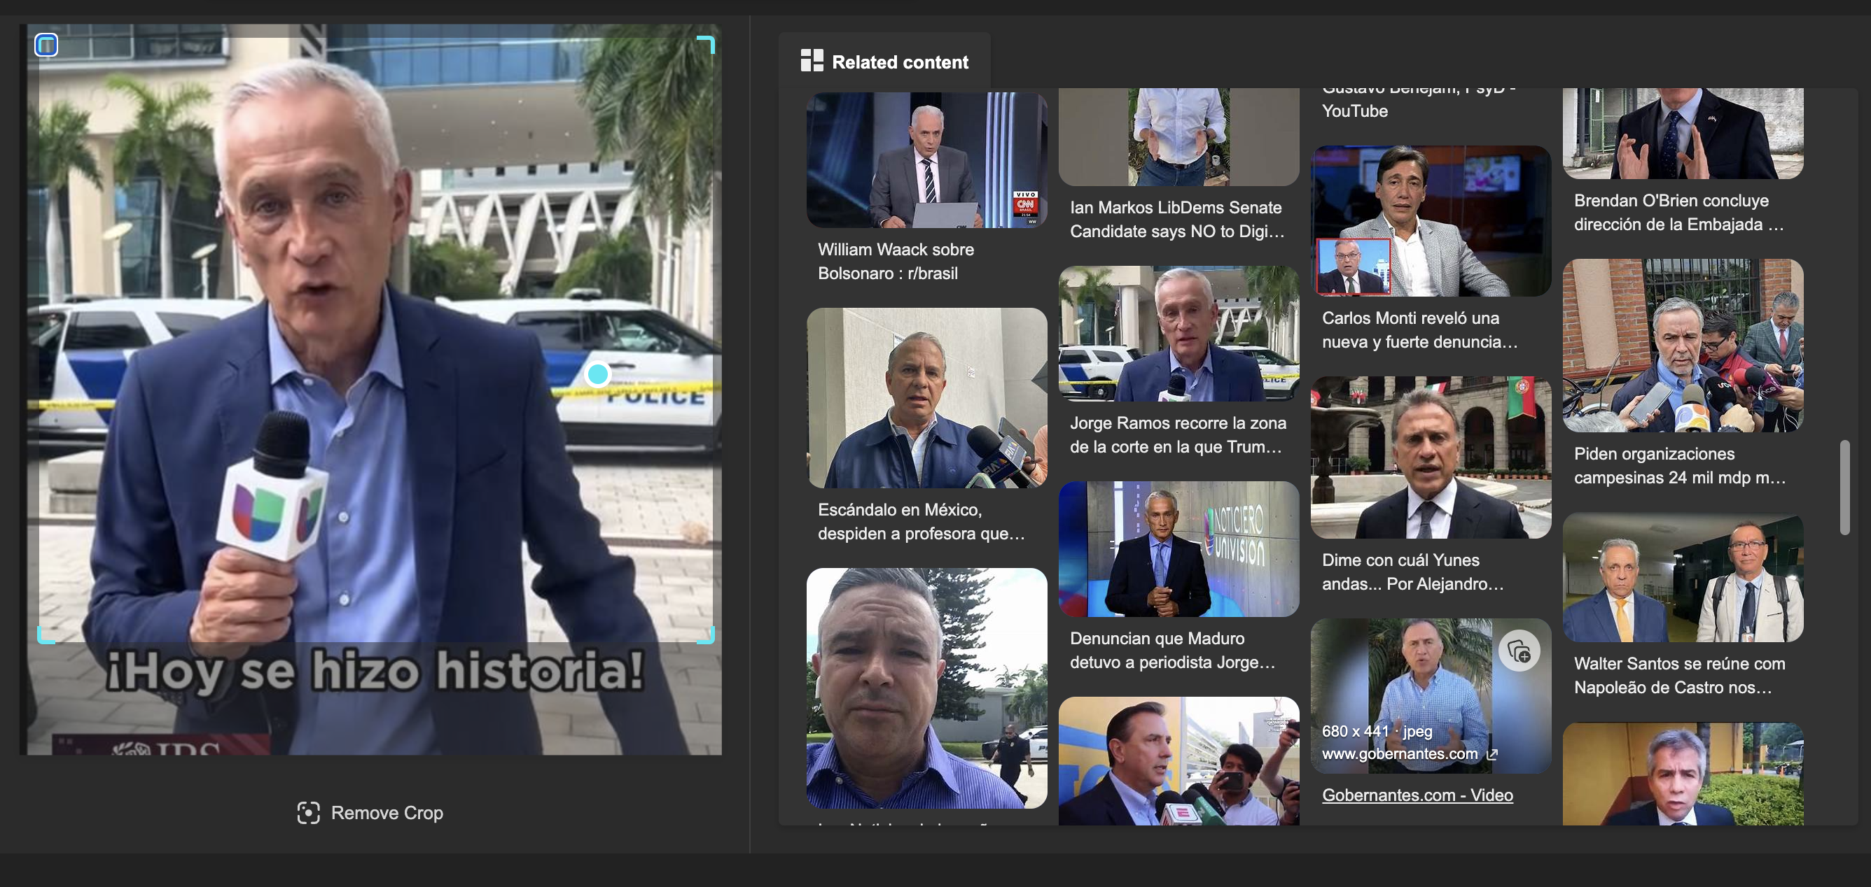Open the Gobernantes.com - Video link
Viewport: 1871px width, 887px height.
coord(1417,795)
